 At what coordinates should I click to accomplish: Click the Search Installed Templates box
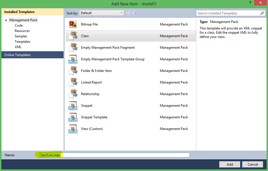[227, 13]
